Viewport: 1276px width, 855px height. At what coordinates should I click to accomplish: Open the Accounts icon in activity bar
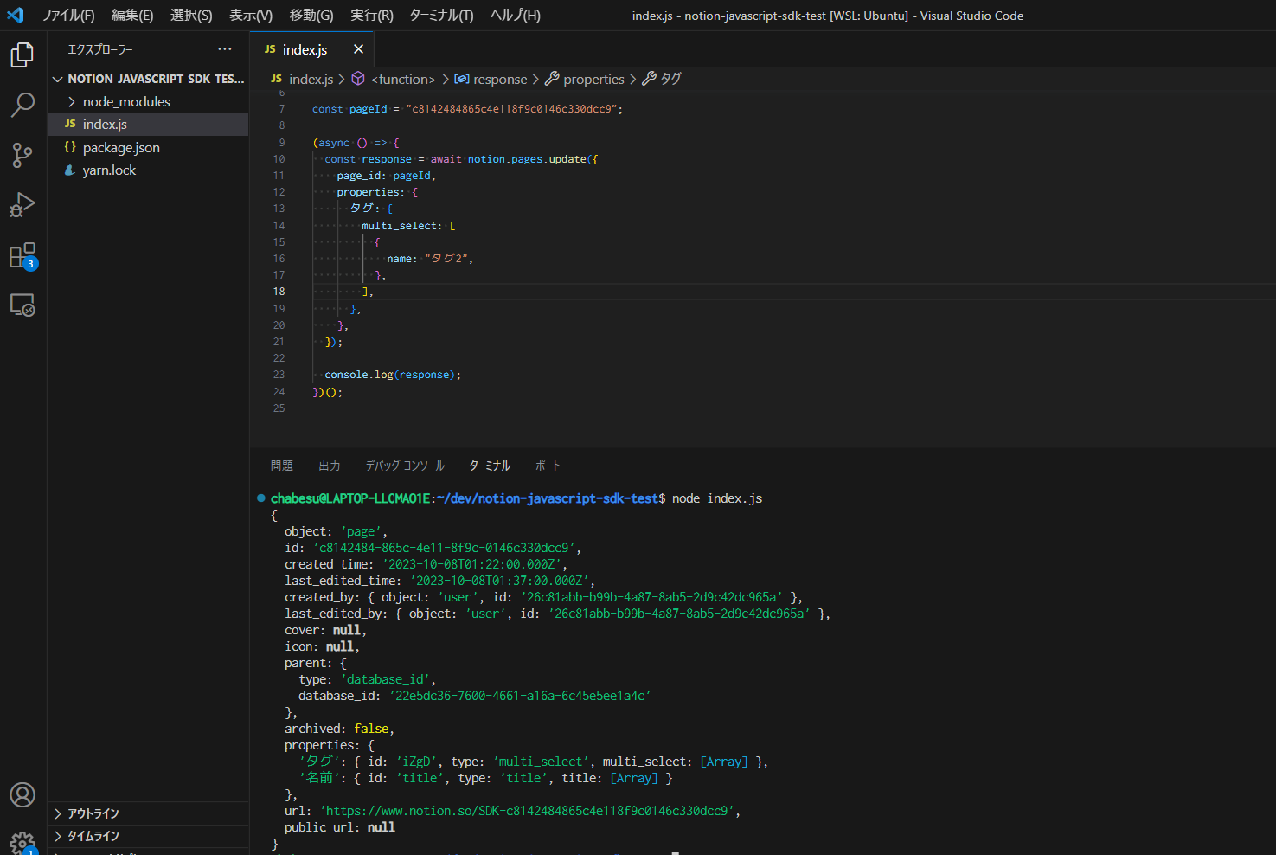tap(22, 794)
